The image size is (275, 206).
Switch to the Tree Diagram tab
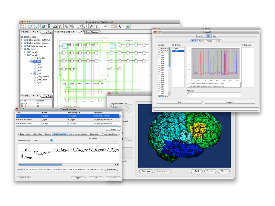click(92, 32)
